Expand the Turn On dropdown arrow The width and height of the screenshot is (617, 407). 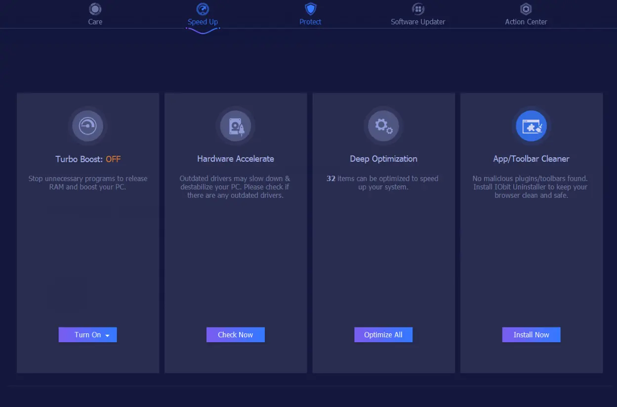pos(108,335)
